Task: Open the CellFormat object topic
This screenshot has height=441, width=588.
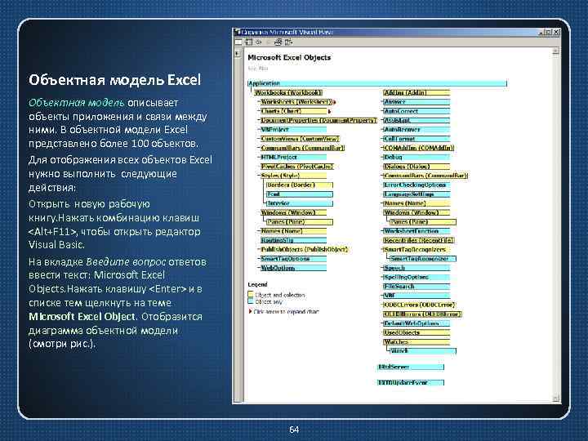Action: [416, 139]
